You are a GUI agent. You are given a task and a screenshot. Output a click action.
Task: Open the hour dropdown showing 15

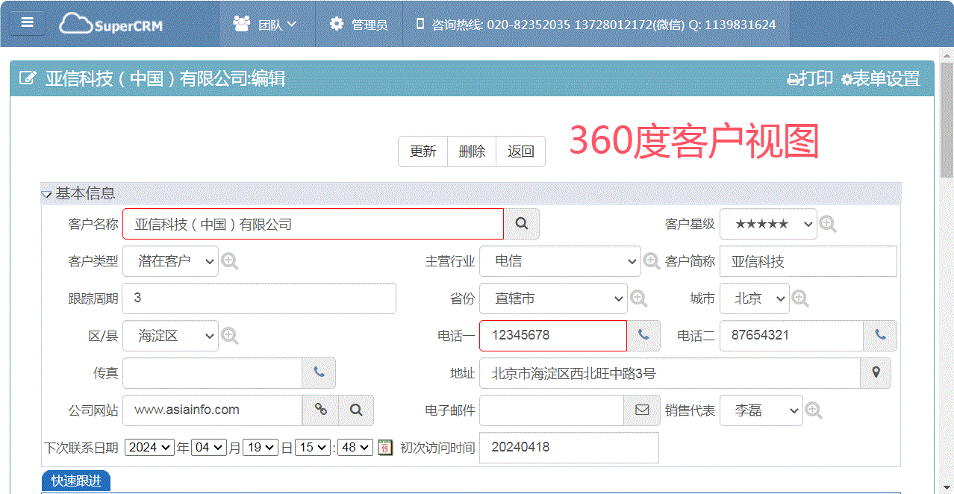click(312, 447)
